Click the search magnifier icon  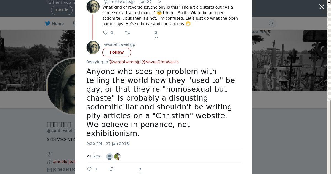(271, 23)
